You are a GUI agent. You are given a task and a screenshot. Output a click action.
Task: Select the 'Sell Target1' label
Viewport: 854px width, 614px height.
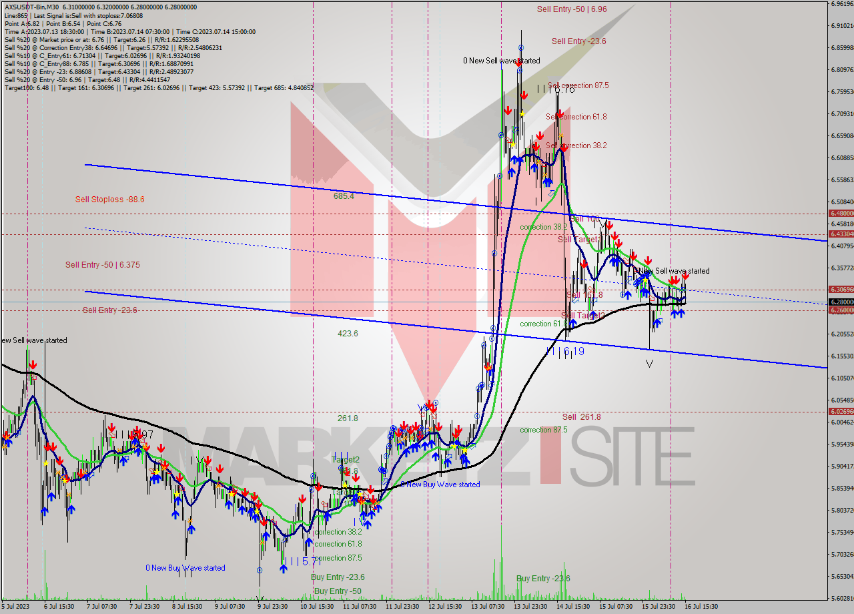point(578,239)
